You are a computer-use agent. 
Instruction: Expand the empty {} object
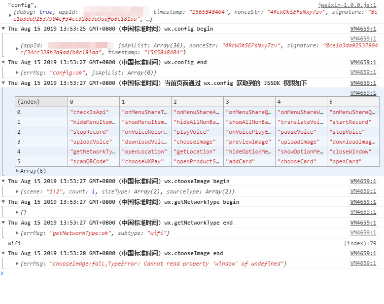click(x=17, y=212)
